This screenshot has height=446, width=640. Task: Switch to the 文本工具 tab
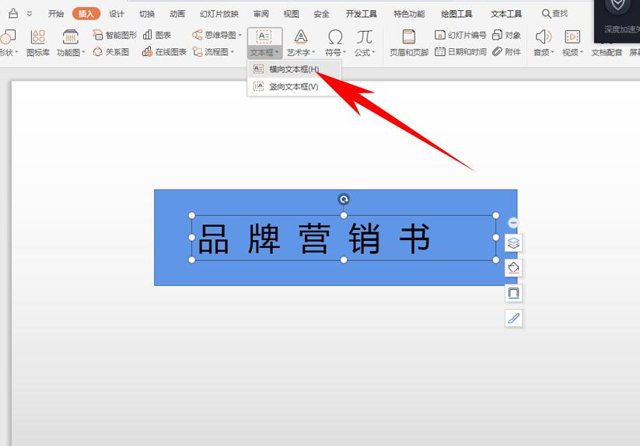(x=506, y=14)
